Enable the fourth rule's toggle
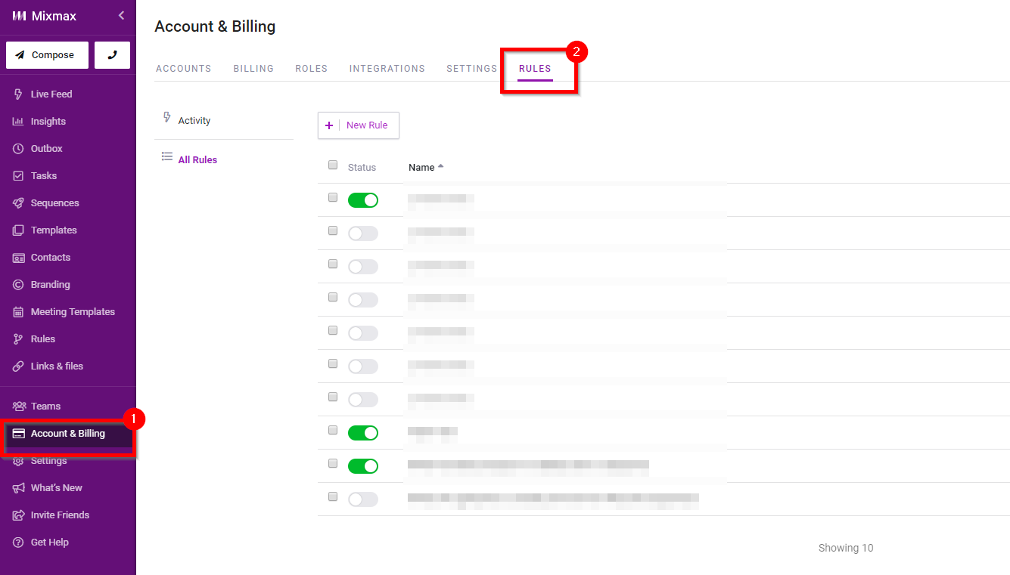Image resolution: width=1010 pixels, height=575 pixels. coord(363,300)
